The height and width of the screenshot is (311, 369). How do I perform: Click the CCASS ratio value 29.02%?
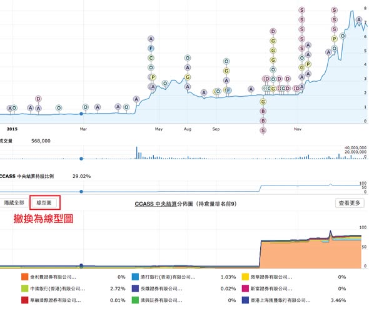point(81,176)
